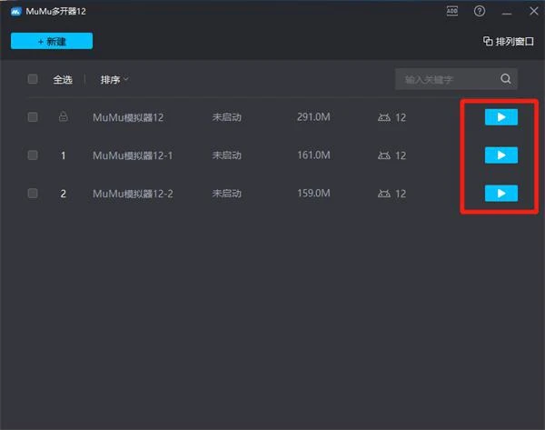This screenshot has width=545, height=430.
Task: Click the Android icon in MuMu模拟器12-1 row
Action: pos(384,155)
